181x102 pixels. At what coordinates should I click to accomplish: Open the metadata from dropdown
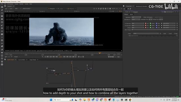(x=150, y=20)
